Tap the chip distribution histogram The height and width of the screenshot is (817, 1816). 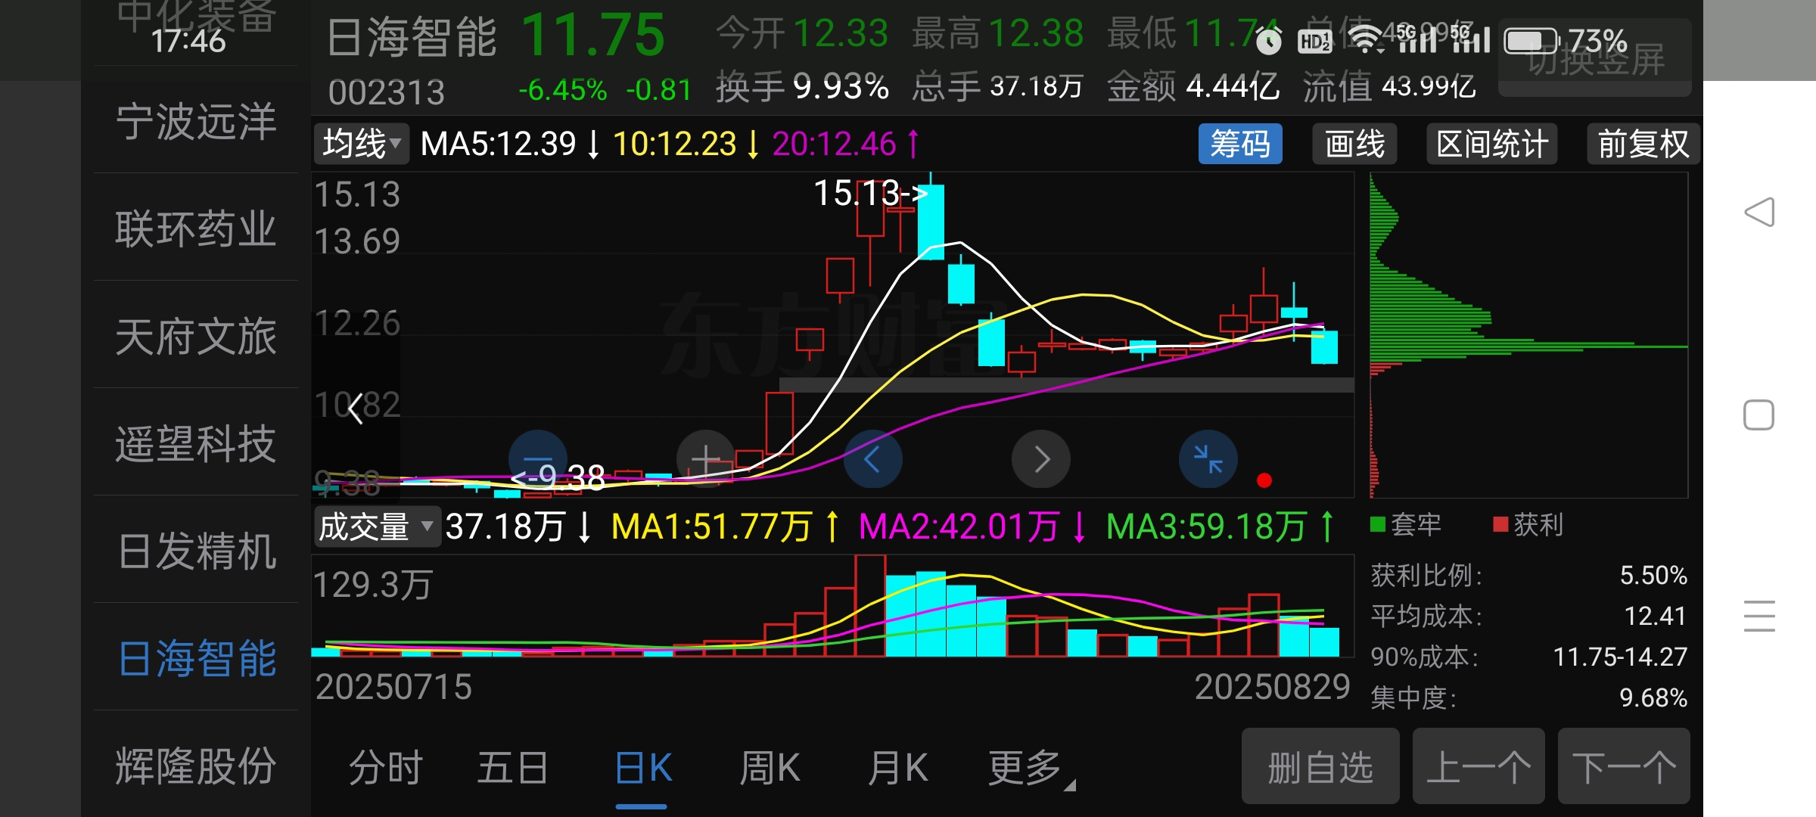pos(1528,334)
